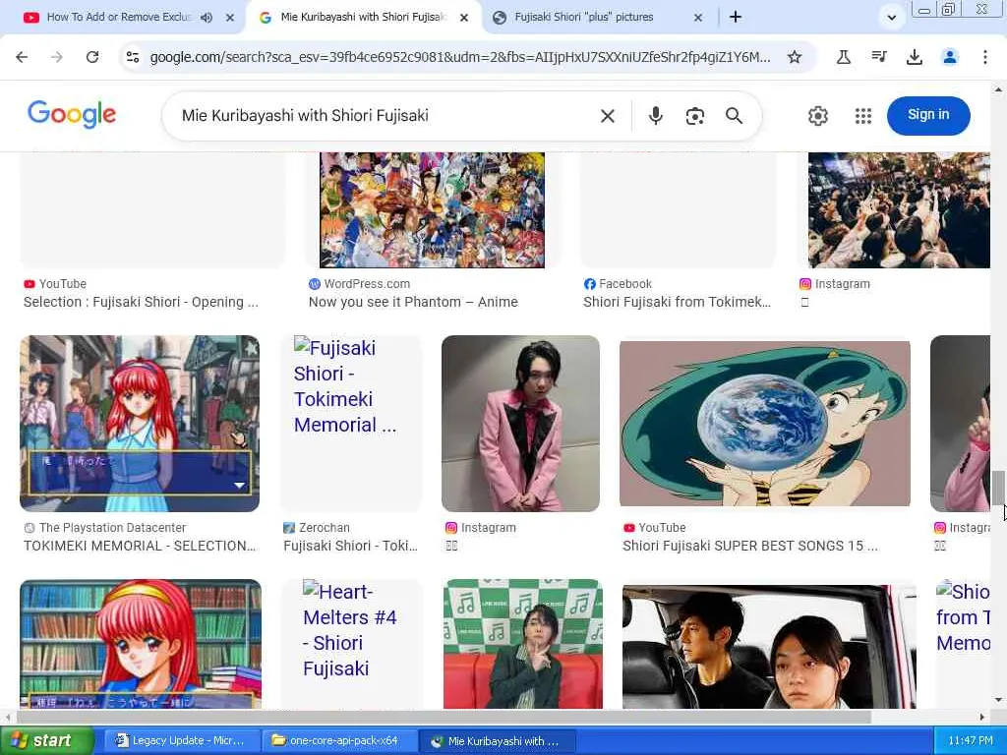Click the vertical scrollbar thumb
The height and width of the screenshot is (755, 1007).
(998, 488)
